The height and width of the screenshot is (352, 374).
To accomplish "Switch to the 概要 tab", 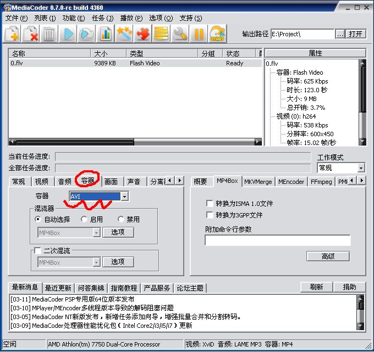I will pyautogui.click(x=200, y=181).
